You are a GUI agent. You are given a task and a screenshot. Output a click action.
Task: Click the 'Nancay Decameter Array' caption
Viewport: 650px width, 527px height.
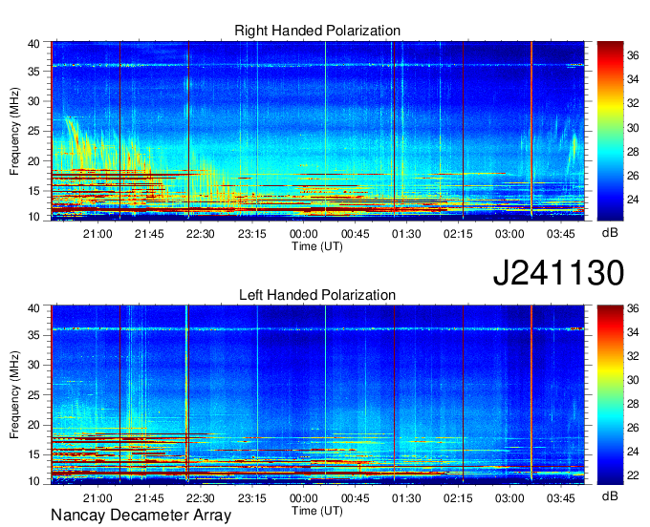point(141,515)
